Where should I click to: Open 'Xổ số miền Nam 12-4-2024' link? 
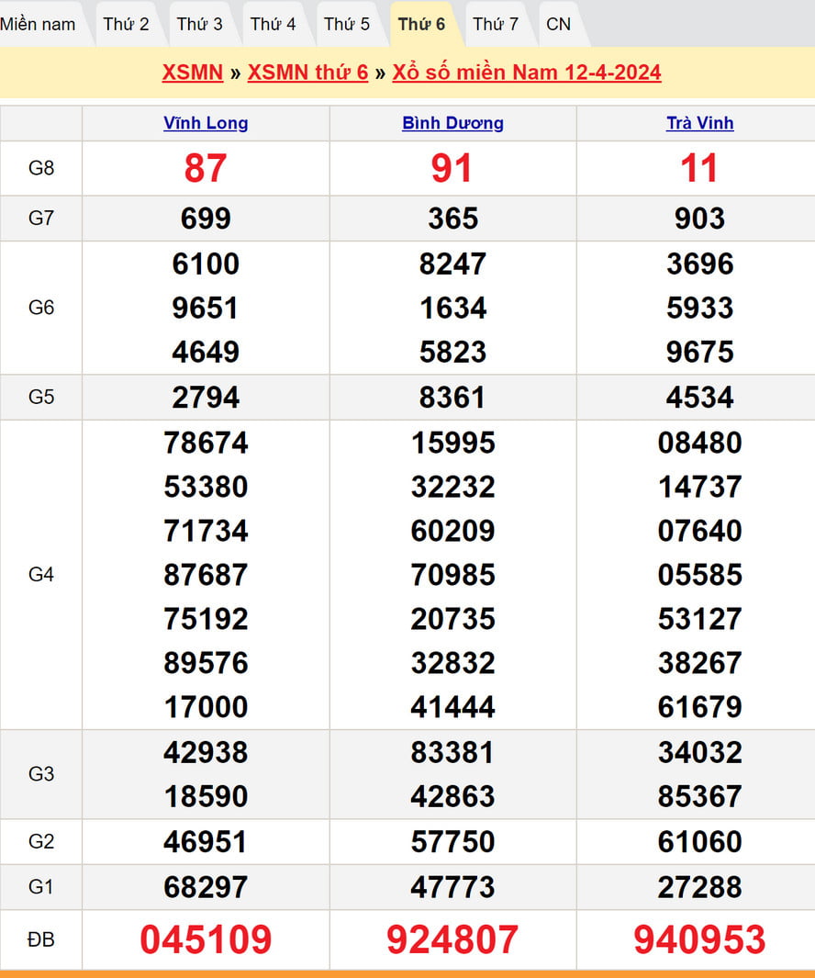pos(526,73)
